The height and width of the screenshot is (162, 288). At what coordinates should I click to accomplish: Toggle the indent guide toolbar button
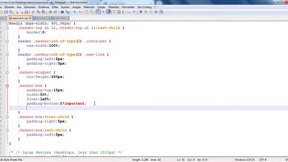pos(108,12)
